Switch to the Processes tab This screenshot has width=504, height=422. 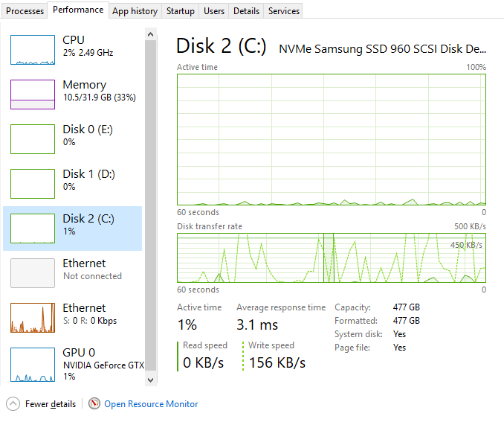(25, 11)
